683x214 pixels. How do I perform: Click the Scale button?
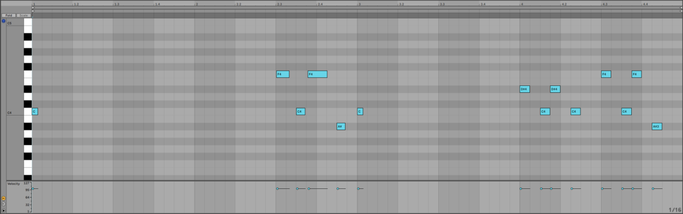[24, 15]
